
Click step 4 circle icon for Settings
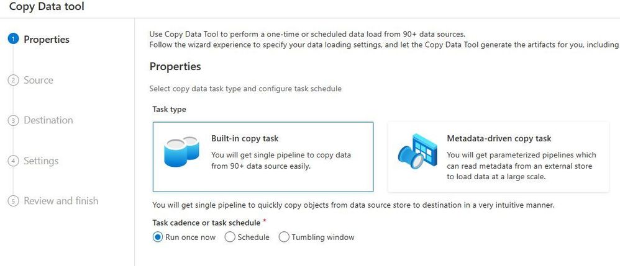[x=12, y=161]
